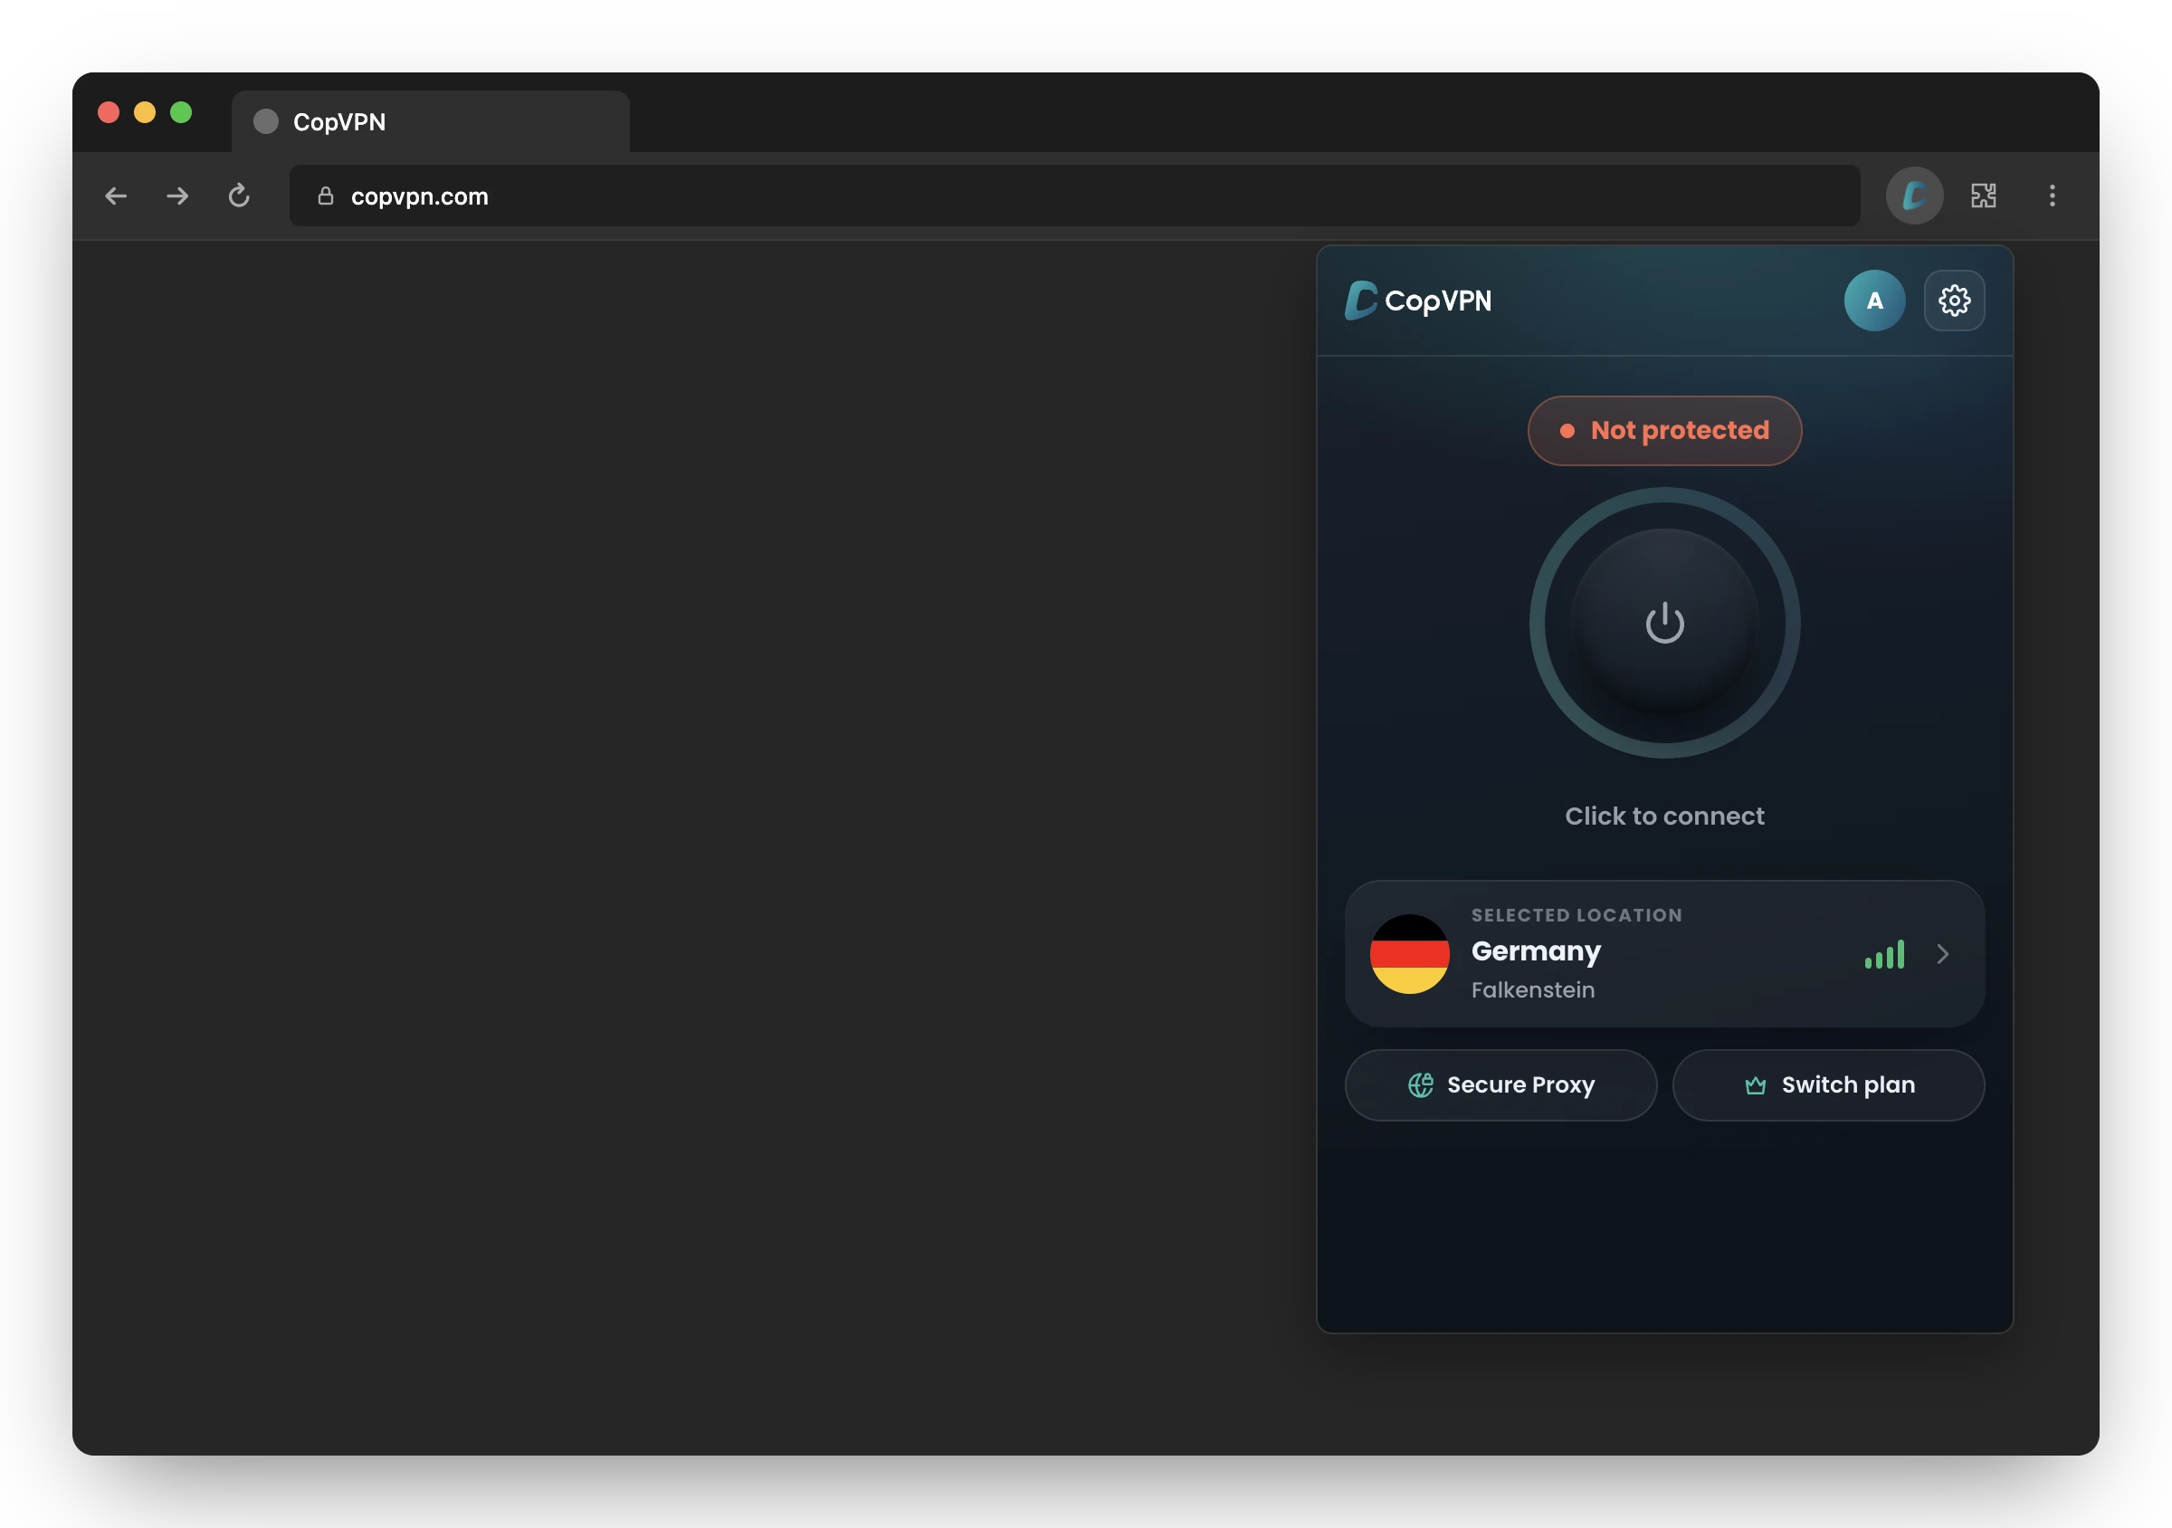Open the browser three-dot menu
2172x1528 pixels.
click(x=2052, y=196)
